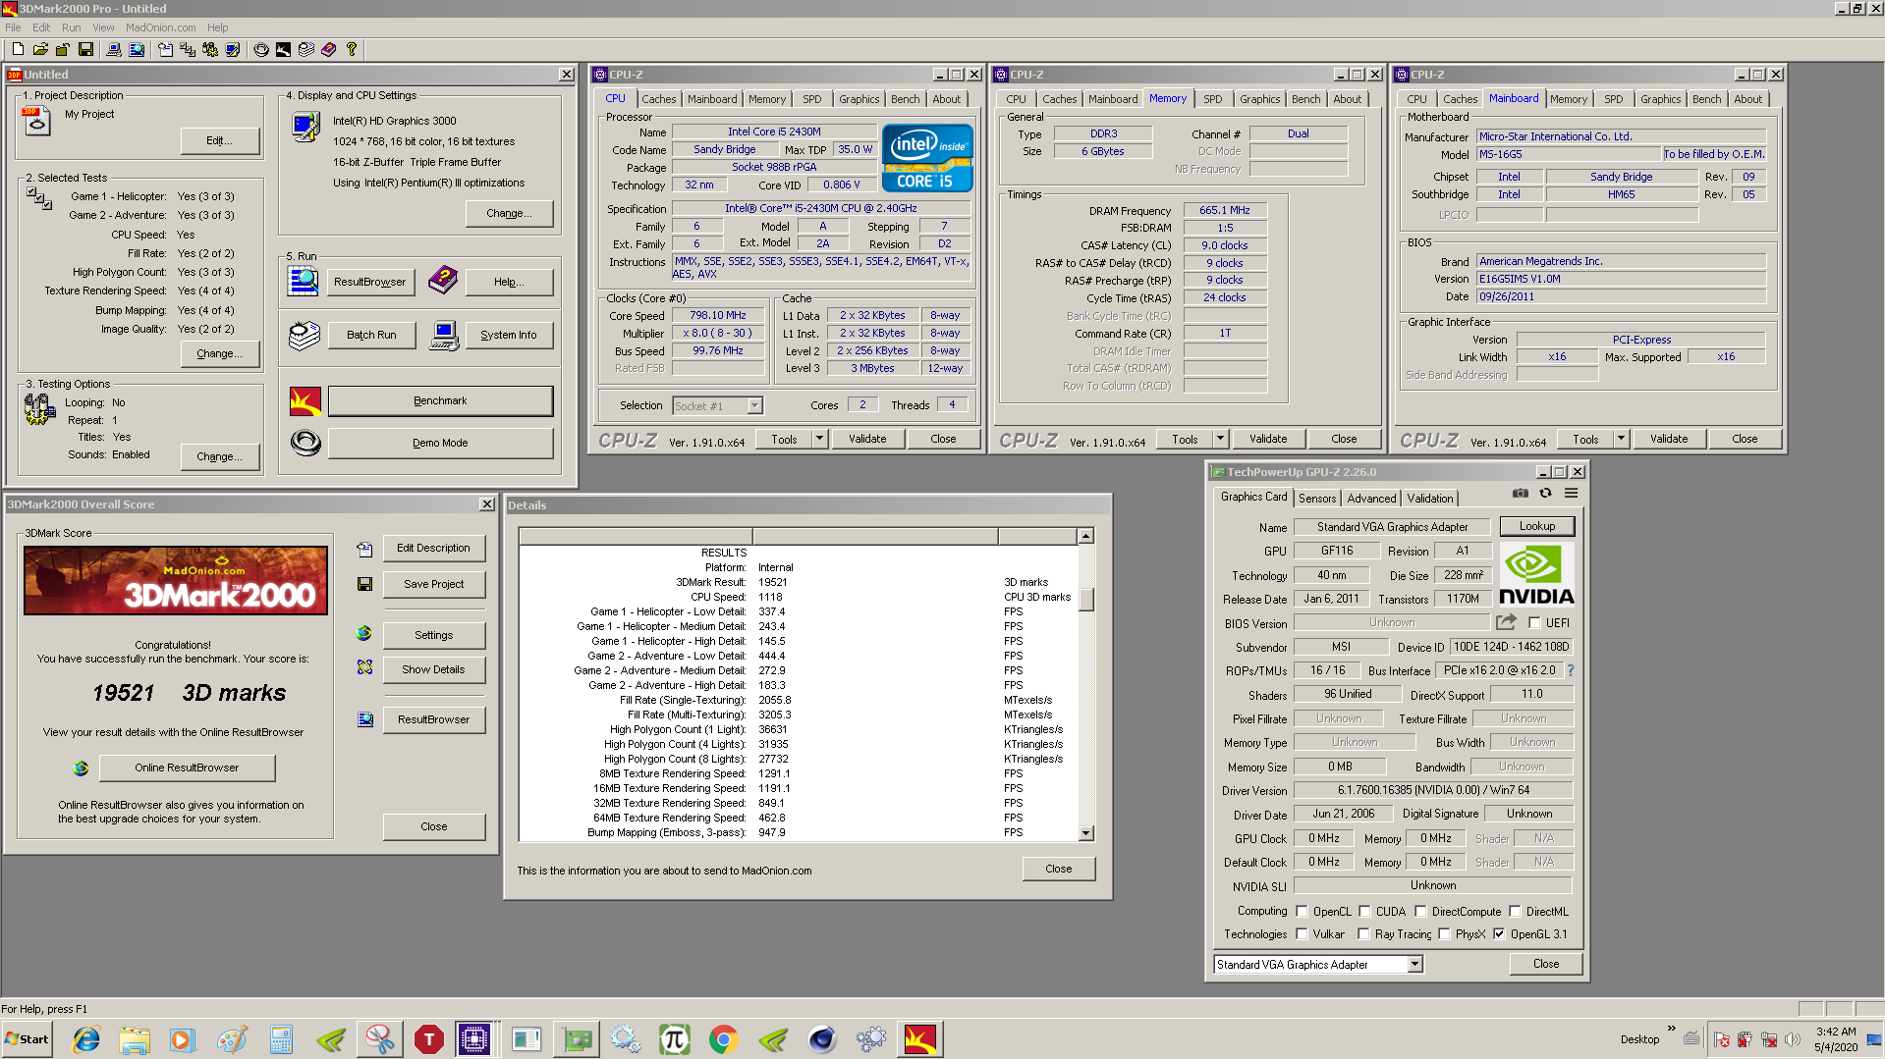Image resolution: width=1885 pixels, height=1059 pixels.
Task: Expand Tools arrow in CPU-Z Memory window
Action: point(1220,439)
